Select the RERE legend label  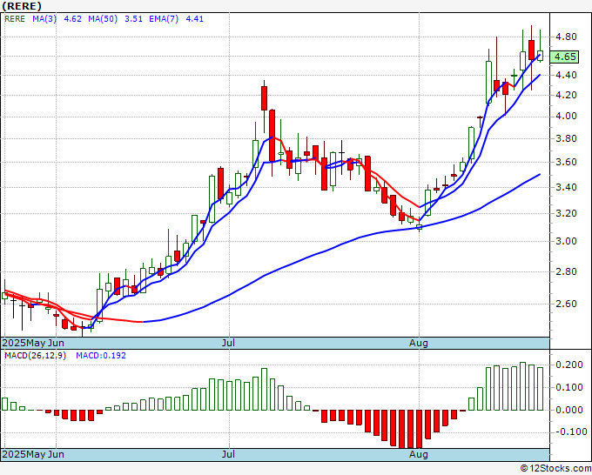tap(15, 19)
